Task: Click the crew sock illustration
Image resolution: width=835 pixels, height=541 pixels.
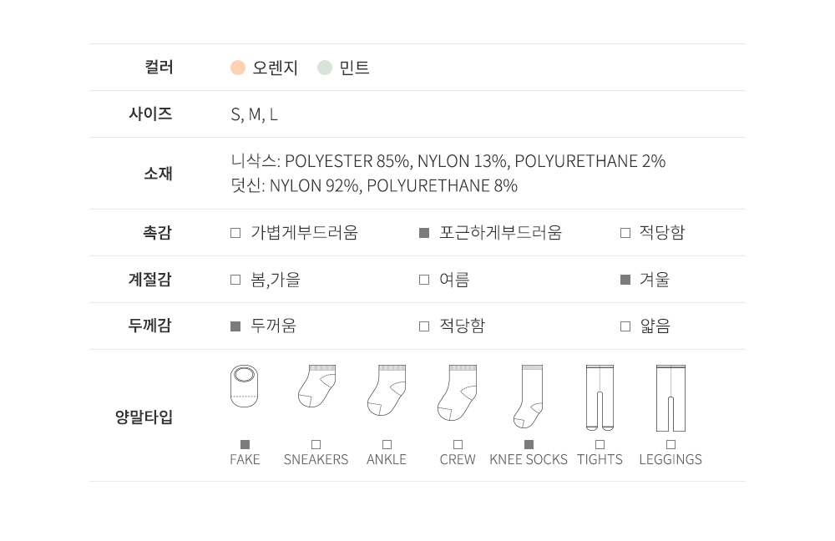Action: (457, 392)
